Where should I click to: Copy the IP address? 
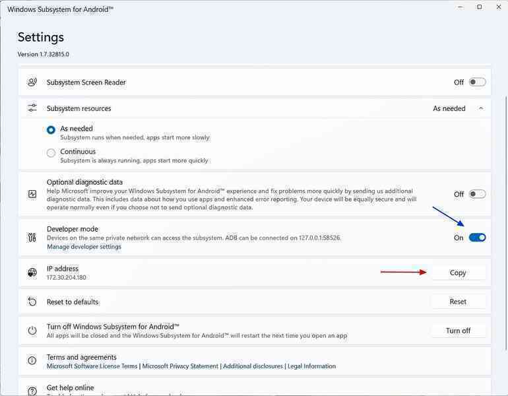(x=458, y=273)
